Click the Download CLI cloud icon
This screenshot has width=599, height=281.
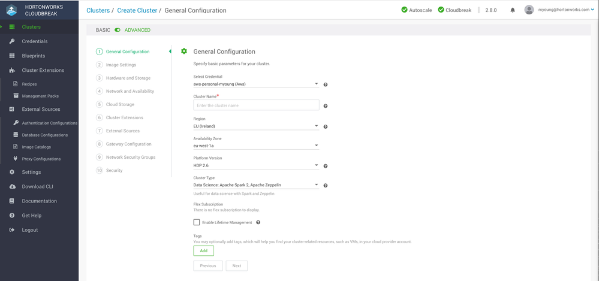coord(12,187)
